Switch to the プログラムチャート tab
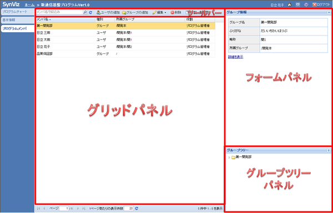This screenshot has width=333, height=213. 17,12
